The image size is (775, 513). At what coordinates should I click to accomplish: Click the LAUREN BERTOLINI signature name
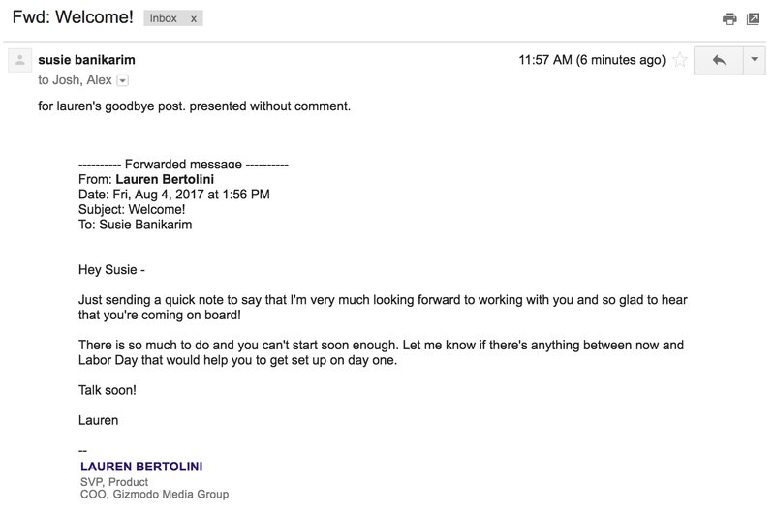141,467
